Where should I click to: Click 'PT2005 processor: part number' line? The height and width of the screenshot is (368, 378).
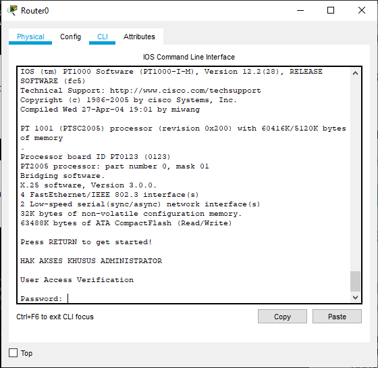115,166
